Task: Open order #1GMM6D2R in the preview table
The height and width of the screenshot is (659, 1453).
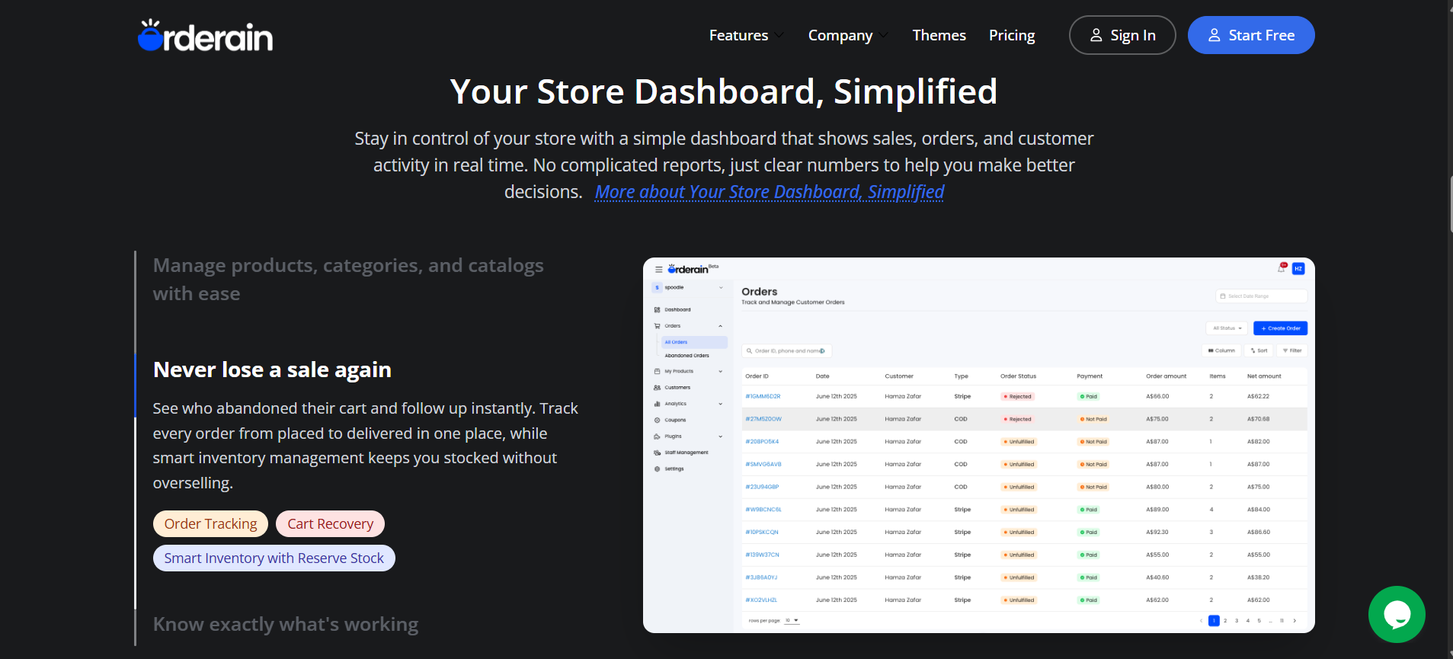Action: tap(763, 397)
